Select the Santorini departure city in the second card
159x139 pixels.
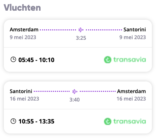click(x=21, y=91)
